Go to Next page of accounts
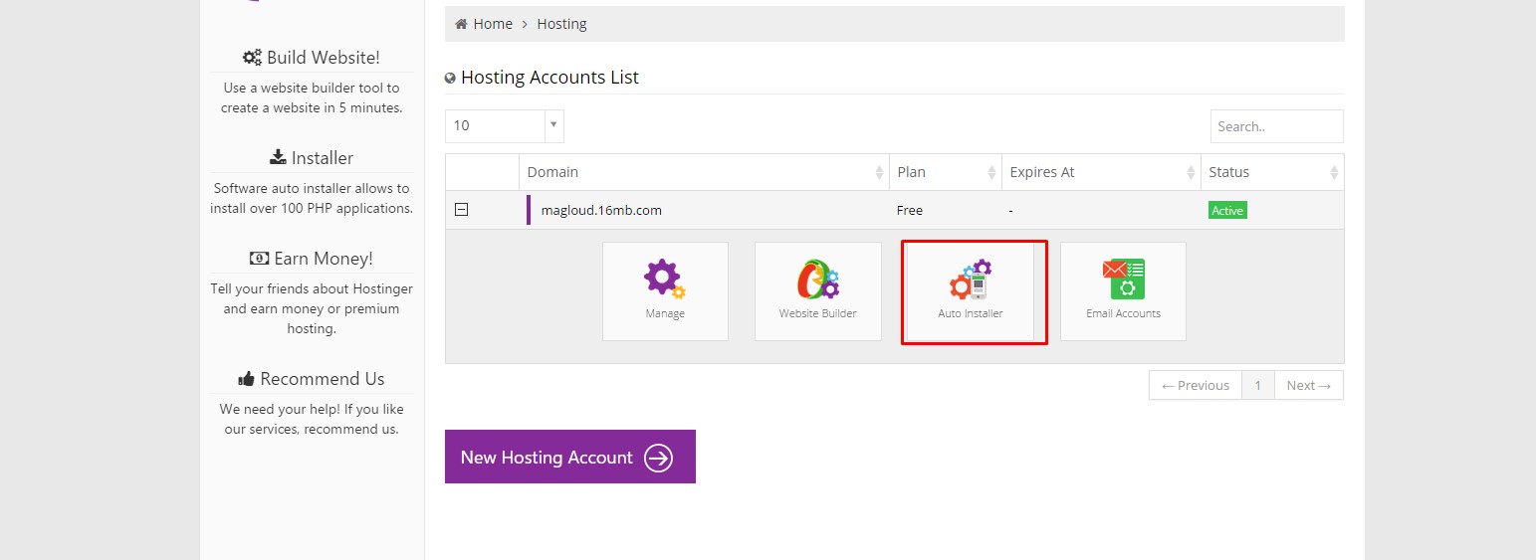Viewport: 1536px width, 560px height. coord(1308,386)
